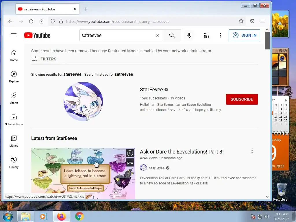The height and width of the screenshot is (222, 296).
Task: Open Windows Explorer from taskbar
Action: 26,216
